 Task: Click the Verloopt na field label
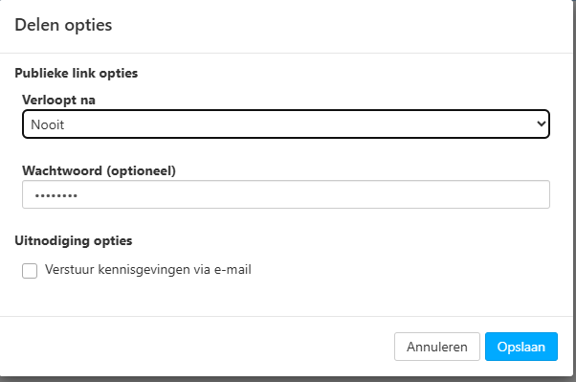tap(58, 100)
